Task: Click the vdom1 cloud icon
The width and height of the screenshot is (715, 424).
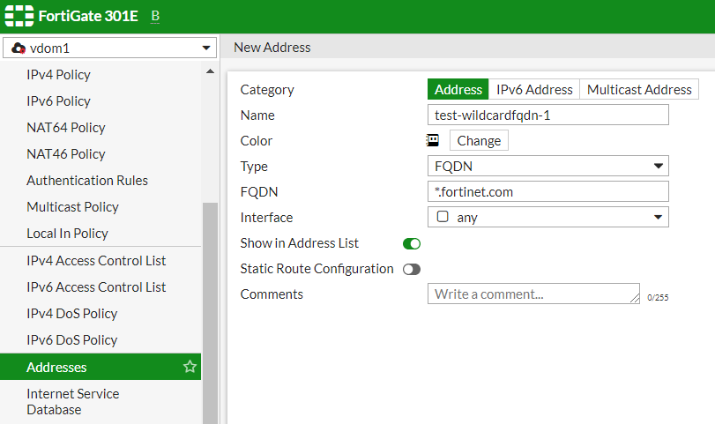Action: 19,48
